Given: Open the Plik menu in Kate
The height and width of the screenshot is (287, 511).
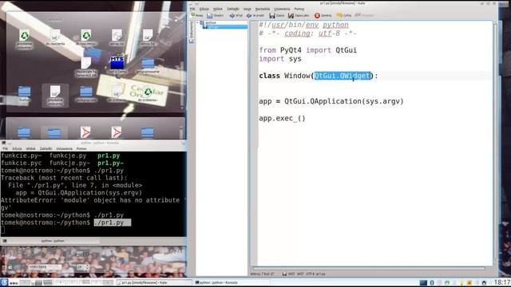Looking at the screenshot, I should (192, 9).
